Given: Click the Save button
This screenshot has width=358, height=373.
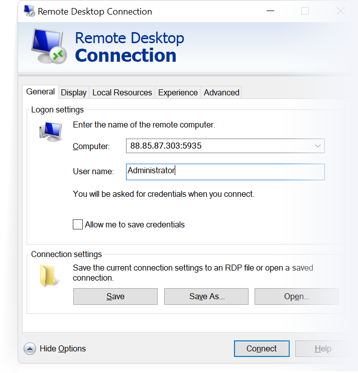Looking at the screenshot, I should pyautogui.click(x=115, y=296).
